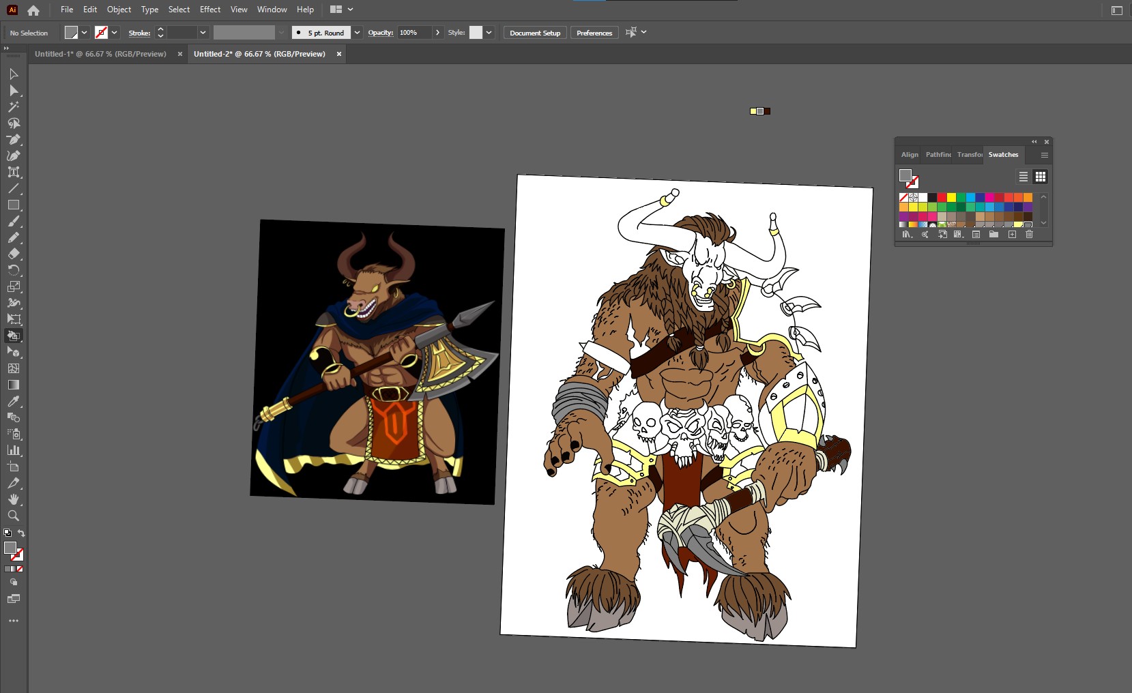Choose the Column Graph tool

(14, 450)
